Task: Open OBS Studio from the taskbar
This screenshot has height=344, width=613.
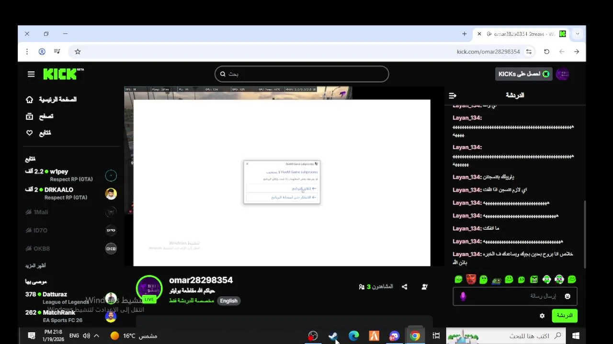Action: (313, 336)
